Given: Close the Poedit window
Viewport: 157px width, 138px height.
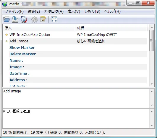Looking at the screenshot, I should tap(148, 3).
